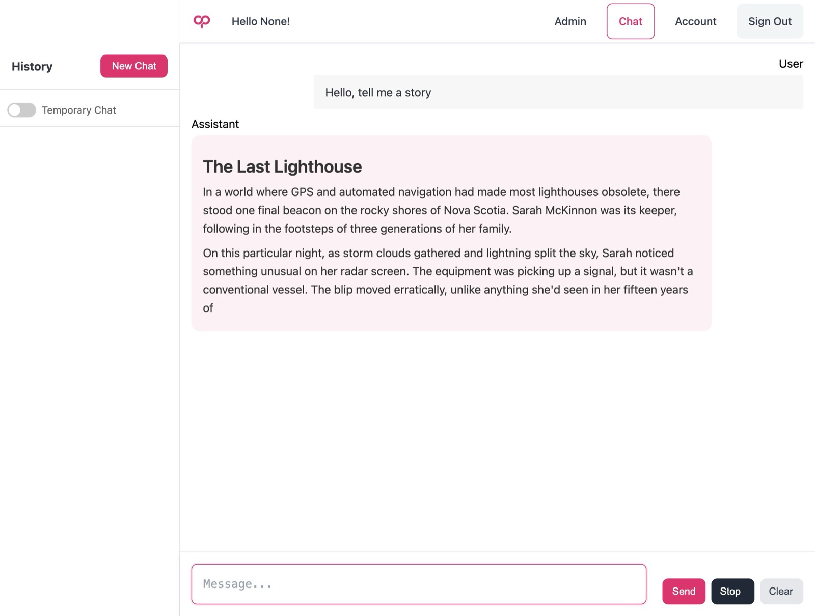The width and height of the screenshot is (815, 616).
Task: Click the Hello None! greeting text
Action: [260, 21]
